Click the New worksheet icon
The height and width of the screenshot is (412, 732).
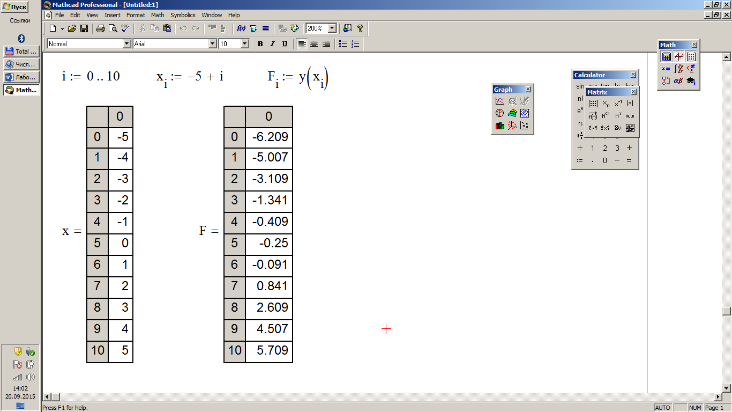[53, 28]
